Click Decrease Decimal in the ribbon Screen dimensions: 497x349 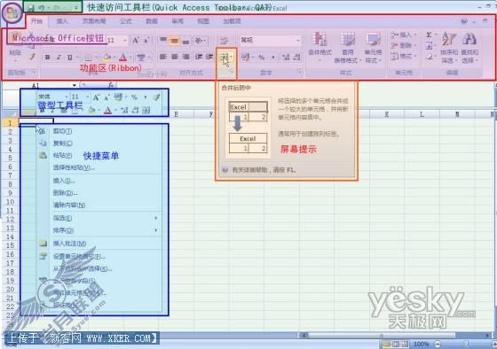pos(296,58)
